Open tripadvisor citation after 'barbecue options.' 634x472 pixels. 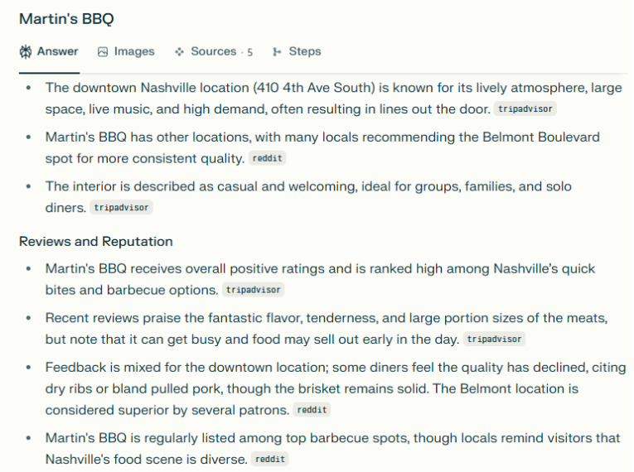click(x=254, y=291)
